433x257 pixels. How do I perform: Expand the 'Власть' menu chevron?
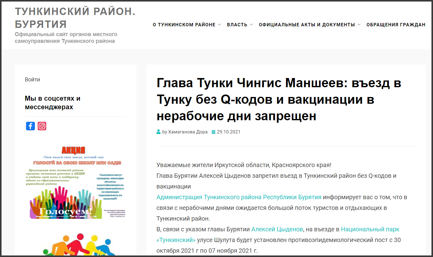coord(251,25)
